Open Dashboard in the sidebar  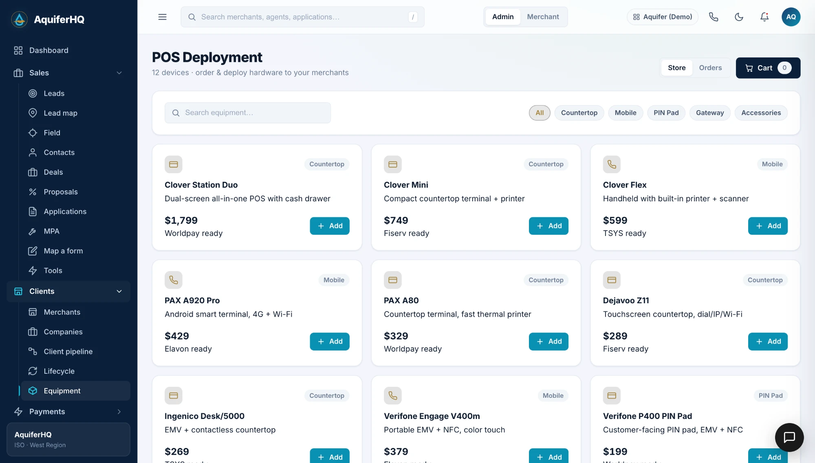(68, 50)
